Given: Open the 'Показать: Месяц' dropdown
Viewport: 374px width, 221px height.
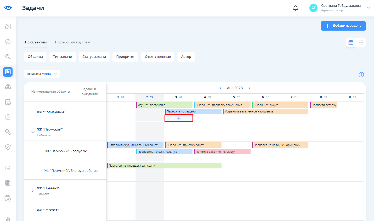Looking at the screenshot, I should pos(42,74).
